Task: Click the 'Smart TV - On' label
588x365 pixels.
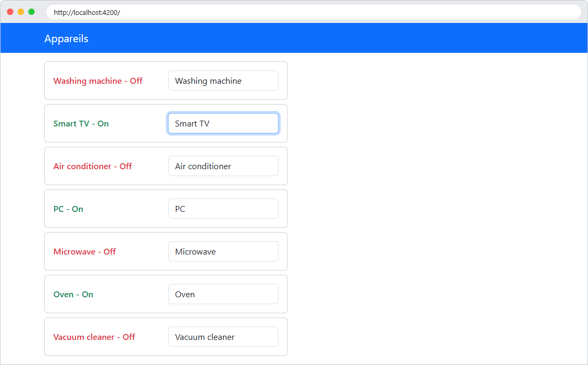Action: pos(81,124)
